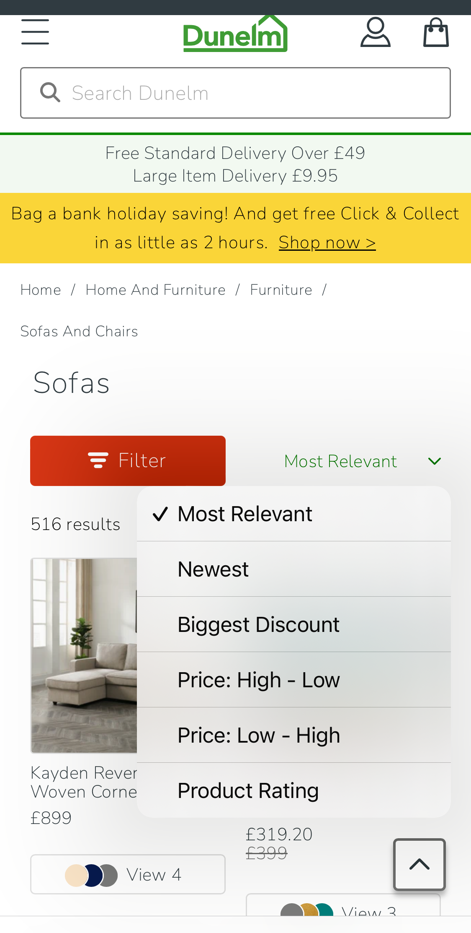
Task: Open the Furniture breadcrumb link
Action: point(281,289)
